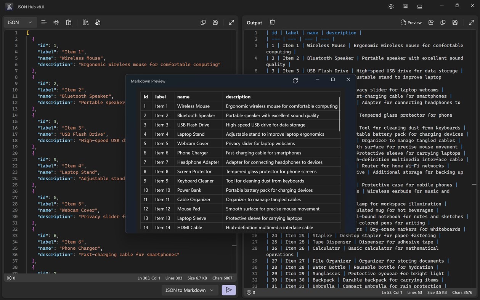Screen dimensions: 480x300
Task: Open the JSON language dropdown
Action: 21,22
